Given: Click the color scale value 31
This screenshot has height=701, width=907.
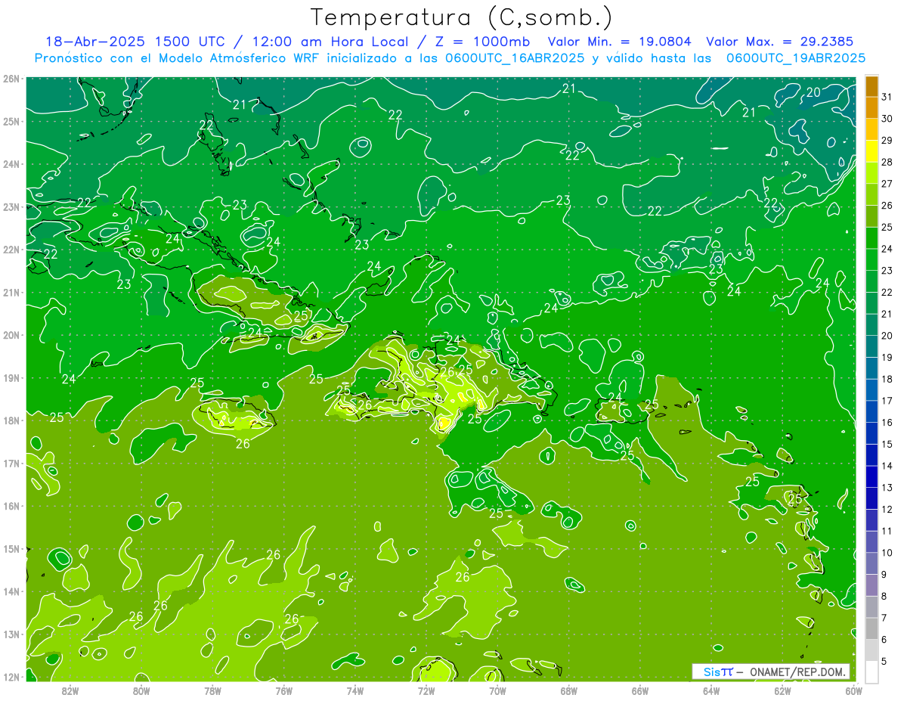Looking at the screenshot, I should click(887, 97).
